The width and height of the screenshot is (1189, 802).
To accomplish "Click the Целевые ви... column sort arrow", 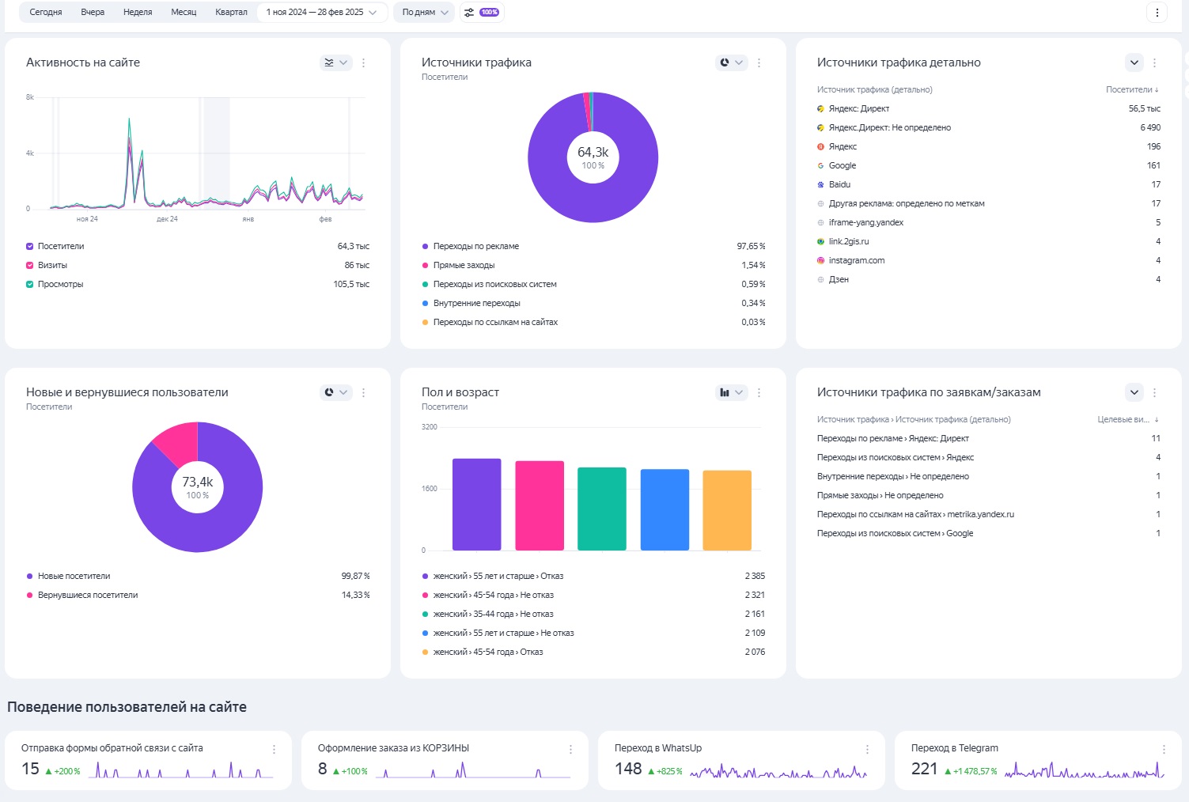I will point(1157,419).
